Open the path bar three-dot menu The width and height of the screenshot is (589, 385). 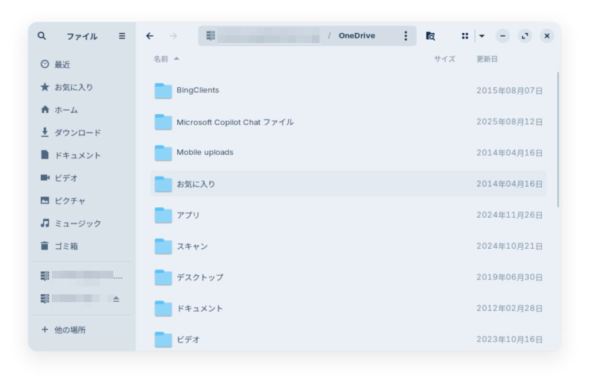tap(406, 36)
